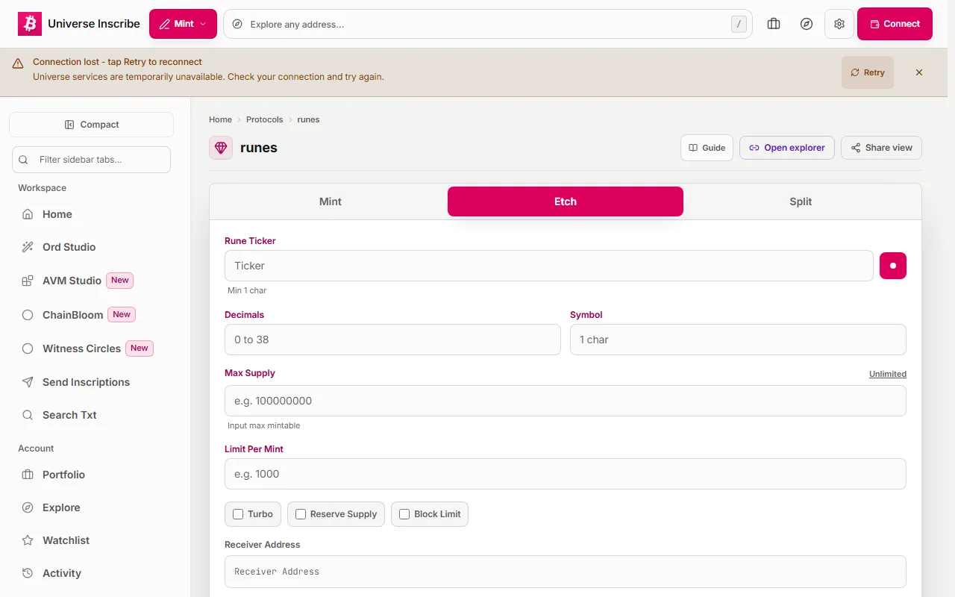Click the warning triangle alert icon
This screenshot has height=597, width=955.
(x=18, y=64)
